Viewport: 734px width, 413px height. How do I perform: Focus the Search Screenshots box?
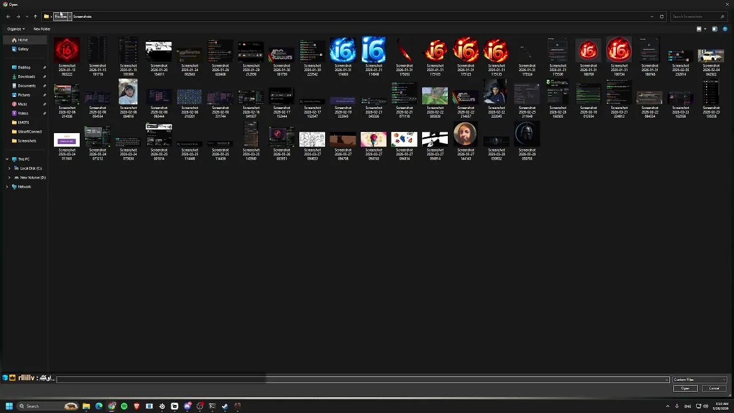tap(698, 17)
